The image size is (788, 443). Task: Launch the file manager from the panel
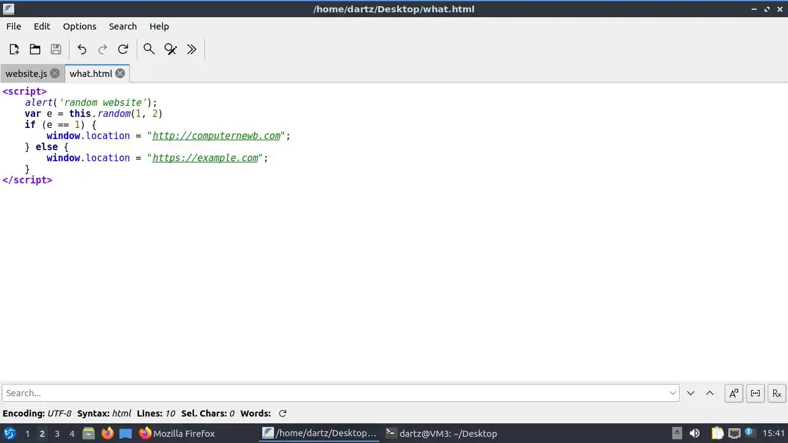[x=89, y=433]
